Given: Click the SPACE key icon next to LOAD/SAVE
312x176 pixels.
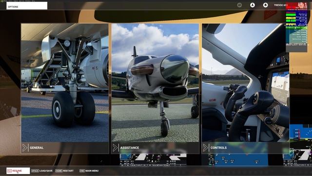Looking at the screenshot, I should pos(35,171).
